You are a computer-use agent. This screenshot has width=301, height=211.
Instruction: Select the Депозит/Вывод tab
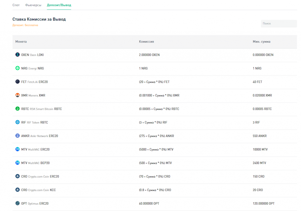click(x=59, y=5)
